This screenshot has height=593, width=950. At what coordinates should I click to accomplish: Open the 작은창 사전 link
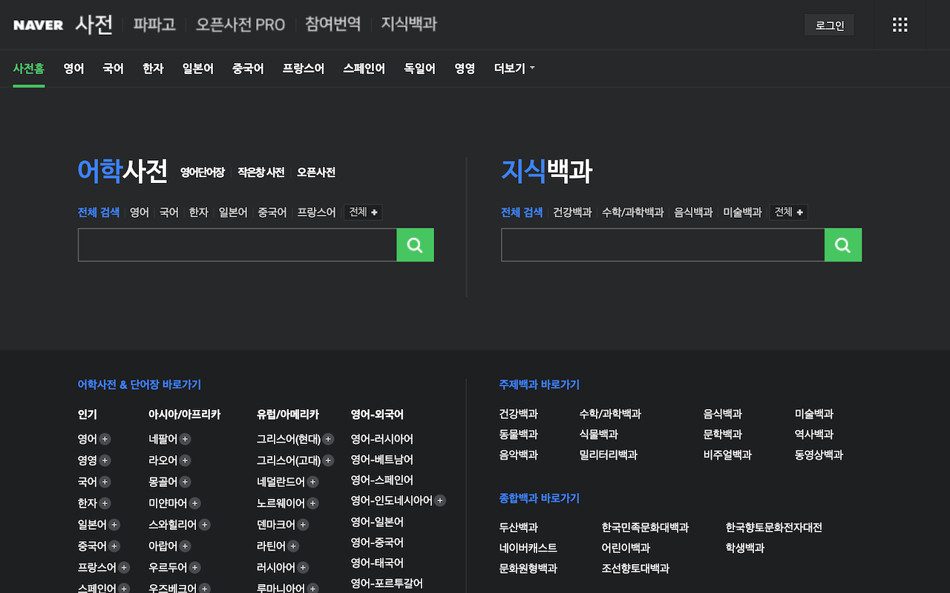pyautogui.click(x=261, y=172)
